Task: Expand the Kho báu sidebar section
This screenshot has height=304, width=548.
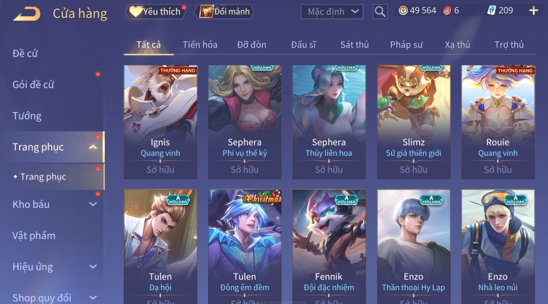Action: 93,204
